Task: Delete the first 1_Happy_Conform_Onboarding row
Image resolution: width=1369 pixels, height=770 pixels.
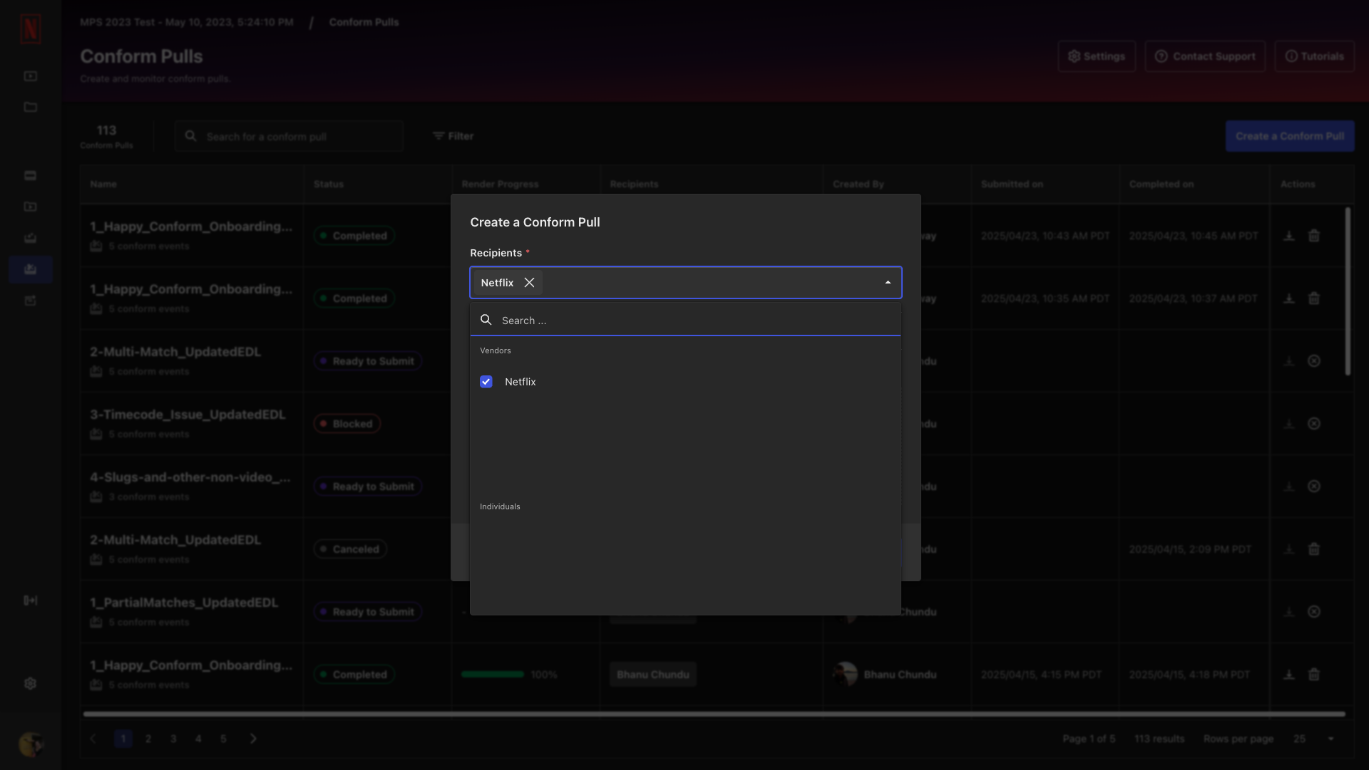Action: (1314, 236)
